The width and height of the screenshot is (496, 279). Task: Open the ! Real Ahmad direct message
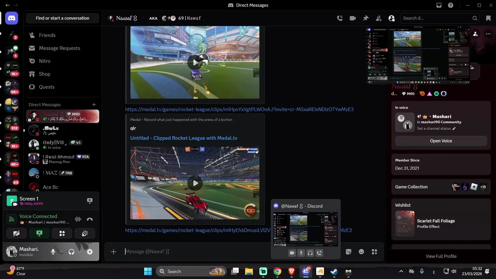tap(62, 159)
